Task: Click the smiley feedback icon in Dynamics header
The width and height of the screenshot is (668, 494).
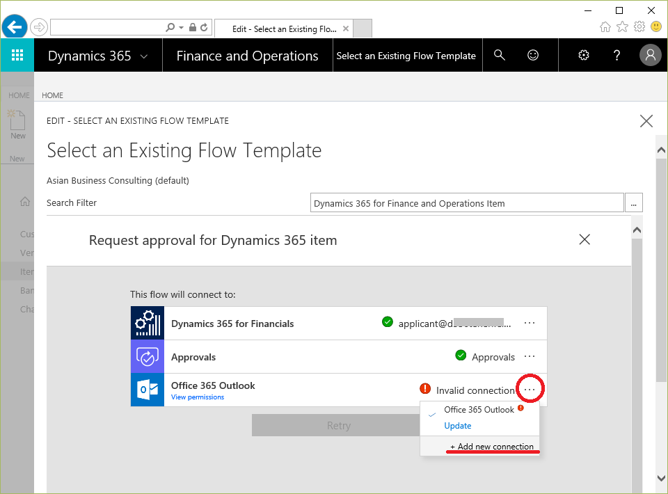Action: (533, 55)
